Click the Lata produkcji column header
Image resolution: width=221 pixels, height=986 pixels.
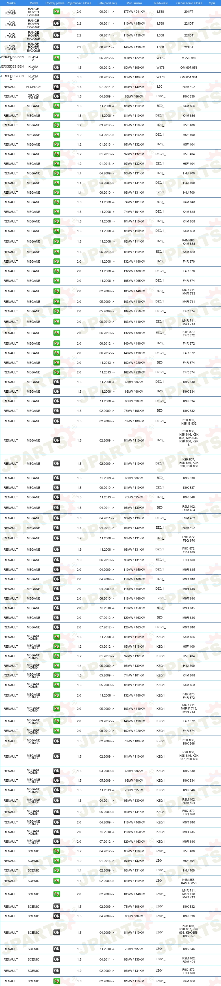point(107,3)
